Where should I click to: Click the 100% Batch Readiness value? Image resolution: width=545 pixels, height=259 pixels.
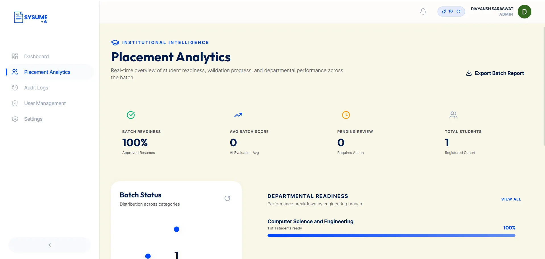135,142
